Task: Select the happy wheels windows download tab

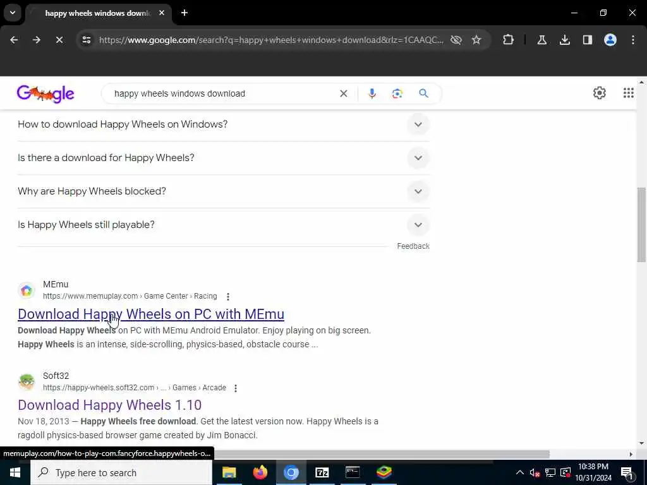Action: 97,13
